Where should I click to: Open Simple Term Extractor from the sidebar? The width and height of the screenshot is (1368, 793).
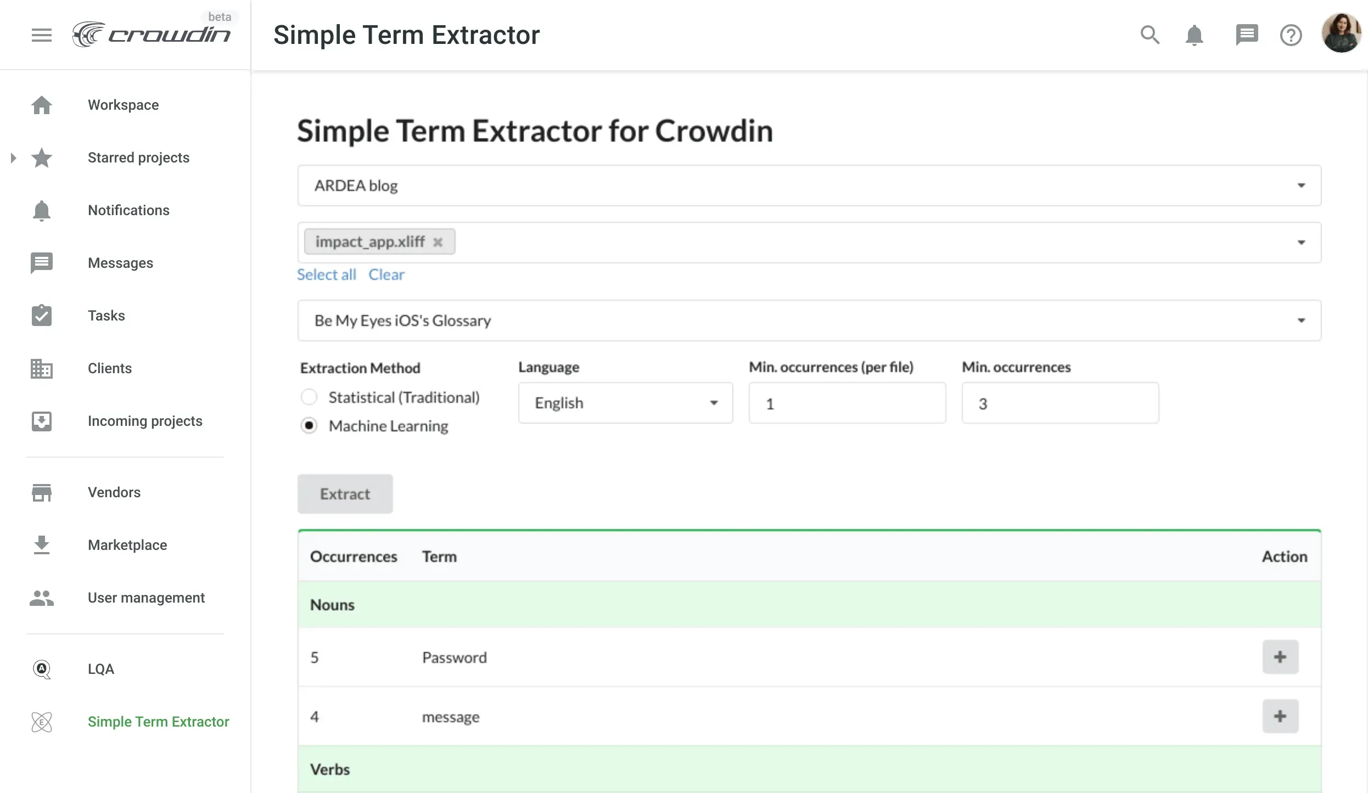(x=158, y=721)
